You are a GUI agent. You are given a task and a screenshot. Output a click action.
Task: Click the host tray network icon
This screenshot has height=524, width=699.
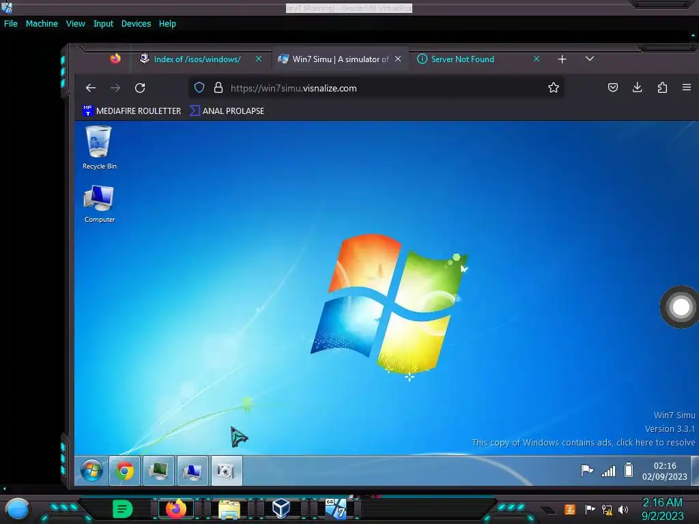pyautogui.click(x=607, y=509)
